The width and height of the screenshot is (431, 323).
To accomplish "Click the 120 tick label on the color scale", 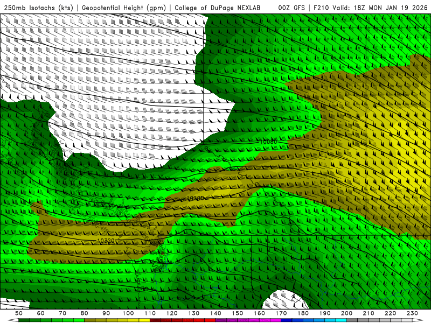I will pos(172,313).
